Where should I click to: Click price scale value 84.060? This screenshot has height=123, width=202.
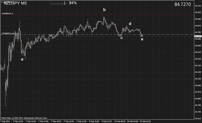tap(198, 85)
